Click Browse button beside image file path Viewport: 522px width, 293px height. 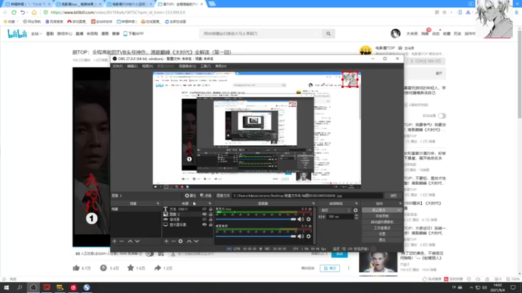(393, 196)
